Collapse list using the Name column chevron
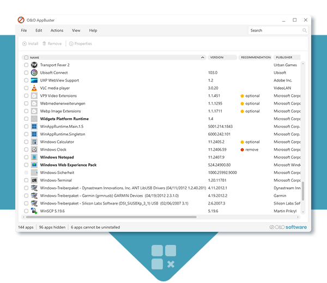This screenshot has height=283, width=327. coord(203,57)
